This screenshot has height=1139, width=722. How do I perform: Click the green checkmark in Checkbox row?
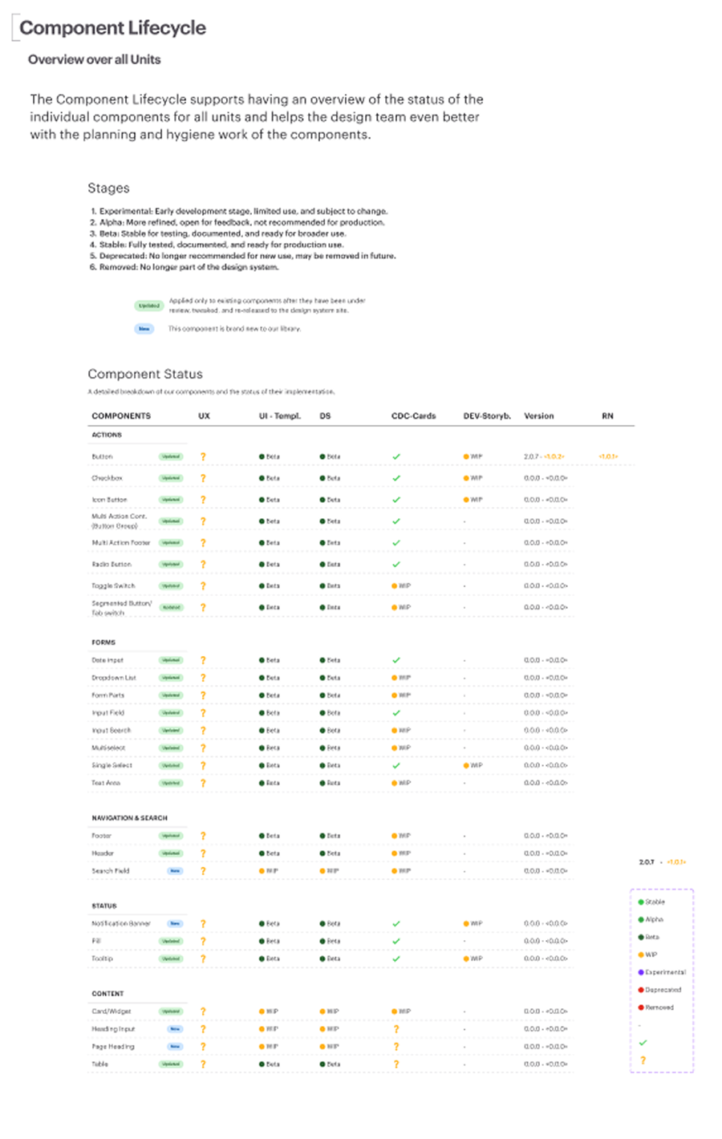(x=396, y=478)
